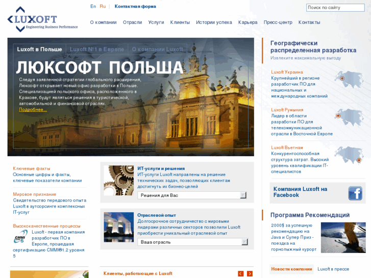Click the ЛЮКСОФТ ПОЛЬША banner headline
Image resolution: width=371 pixels, height=278 pixels.
(100, 67)
